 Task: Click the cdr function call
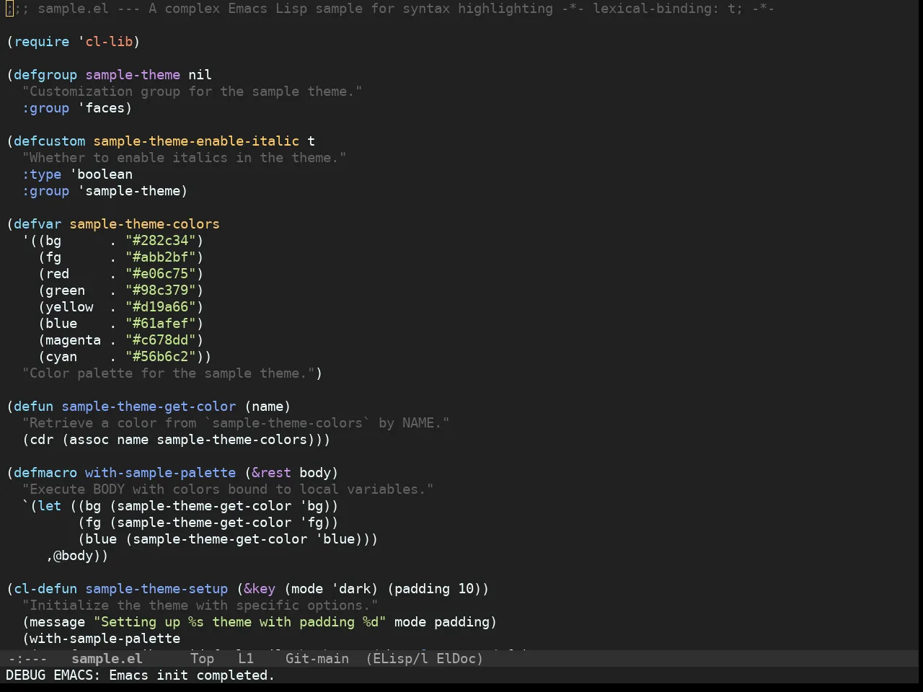point(42,440)
